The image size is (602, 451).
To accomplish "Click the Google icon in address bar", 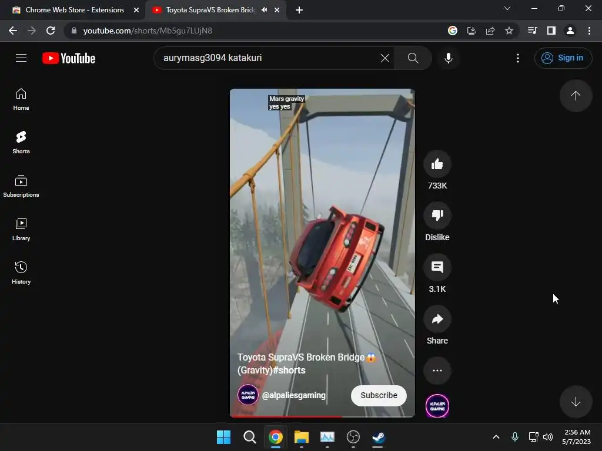I will 453,31.
